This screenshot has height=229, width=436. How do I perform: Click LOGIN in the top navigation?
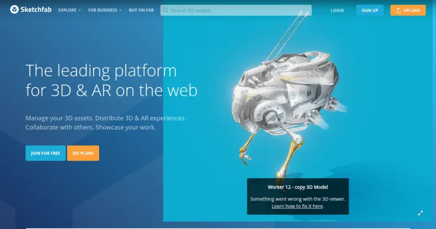337,10
